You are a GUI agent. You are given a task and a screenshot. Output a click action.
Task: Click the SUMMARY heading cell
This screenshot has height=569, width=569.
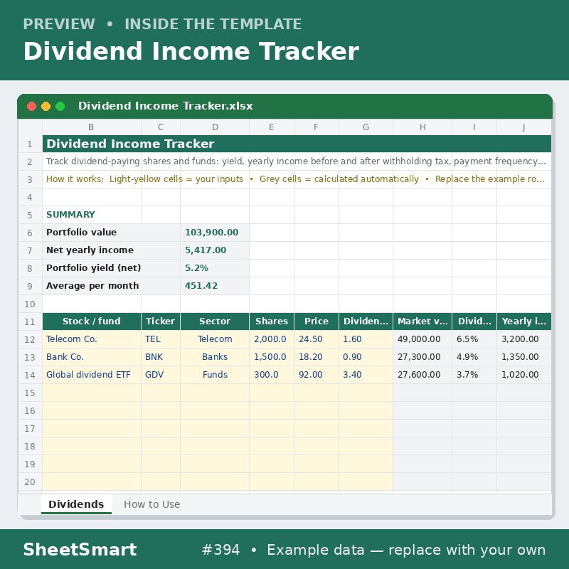coord(92,215)
